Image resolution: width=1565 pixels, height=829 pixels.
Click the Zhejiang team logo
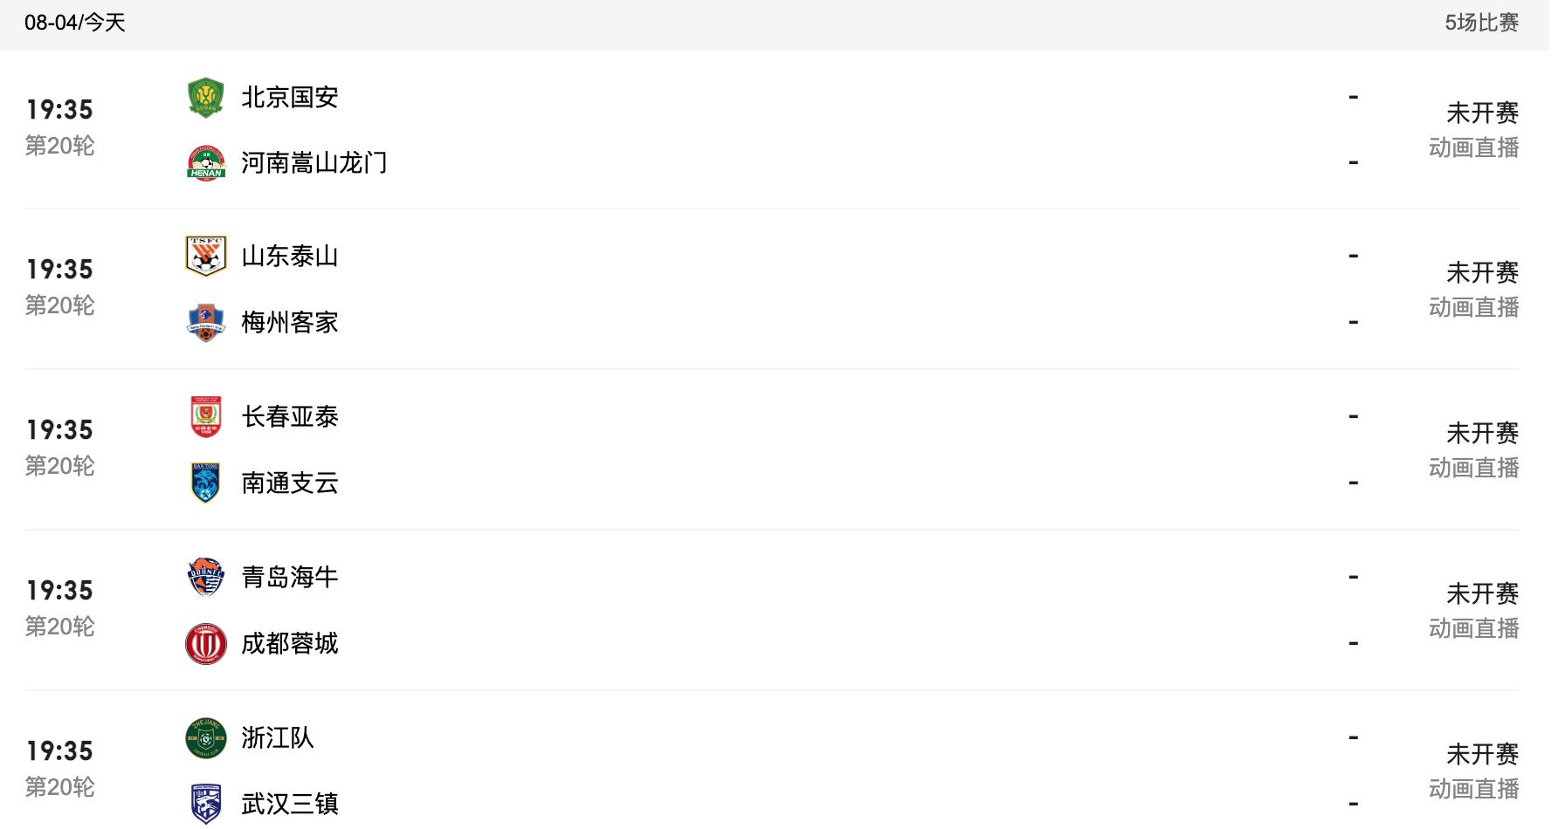click(x=206, y=738)
